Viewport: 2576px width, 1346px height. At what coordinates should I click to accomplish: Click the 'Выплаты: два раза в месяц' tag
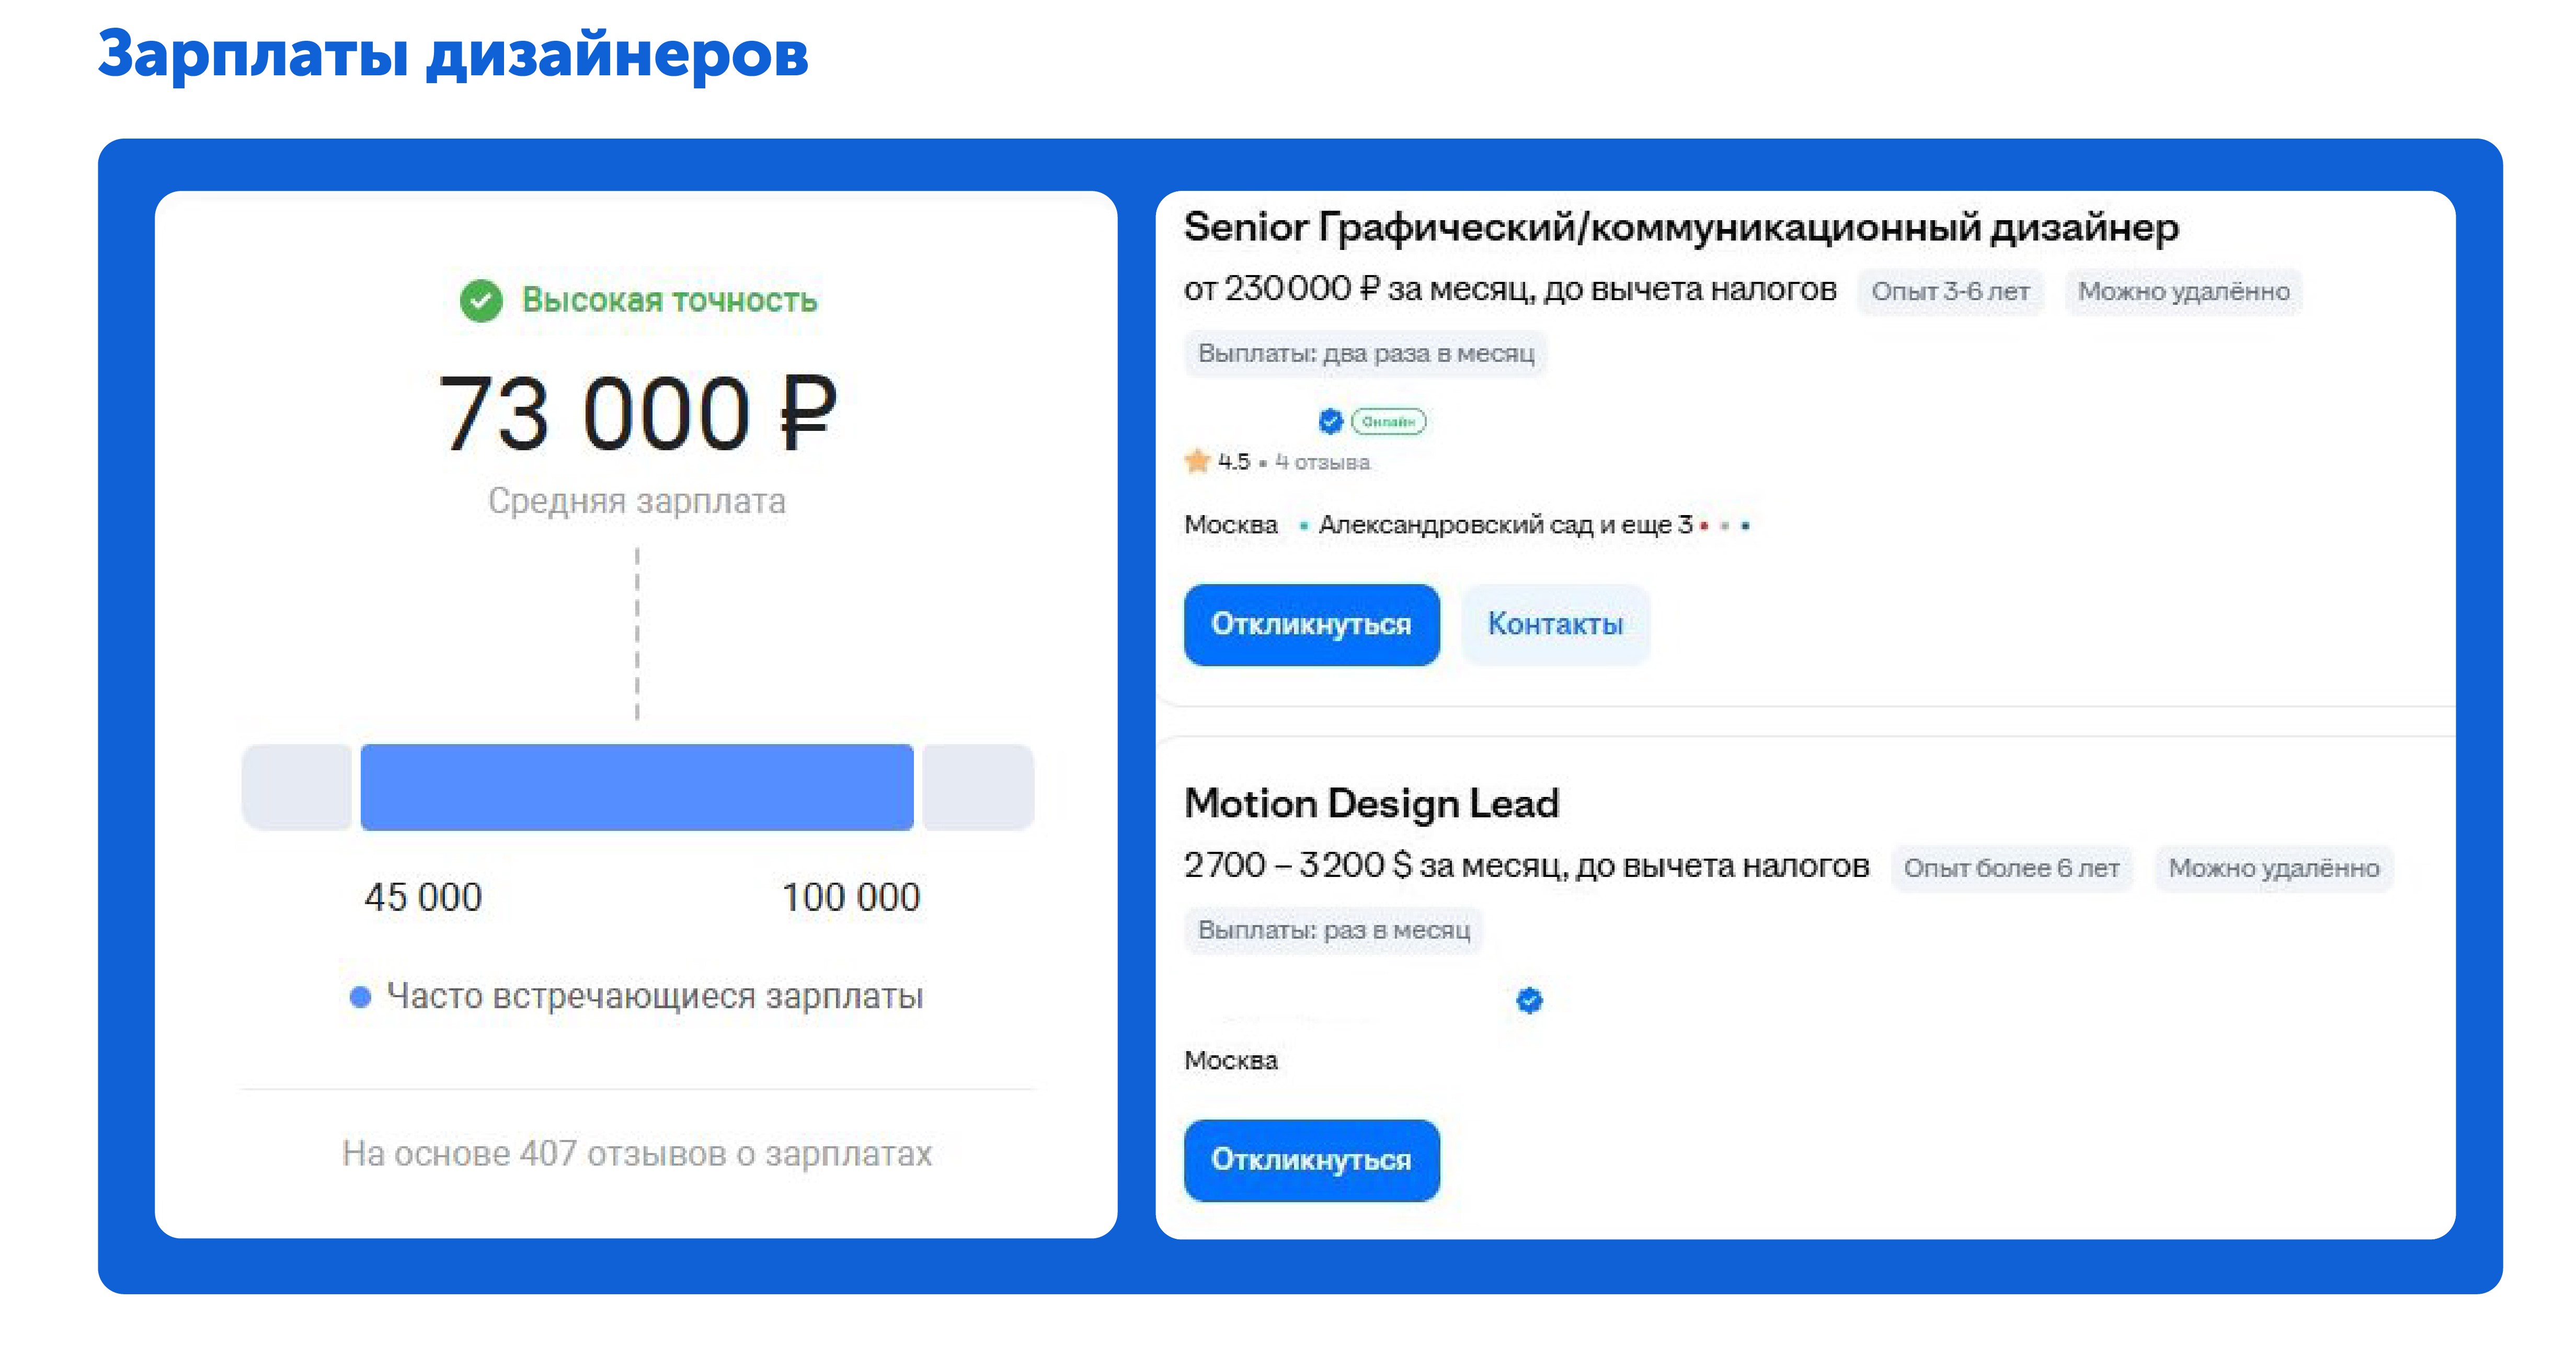pos(1365,353)
